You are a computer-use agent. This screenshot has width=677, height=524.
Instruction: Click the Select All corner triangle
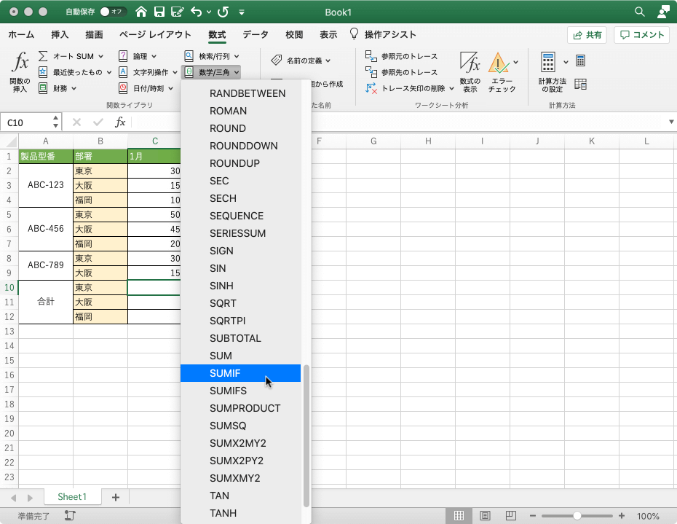9,141
